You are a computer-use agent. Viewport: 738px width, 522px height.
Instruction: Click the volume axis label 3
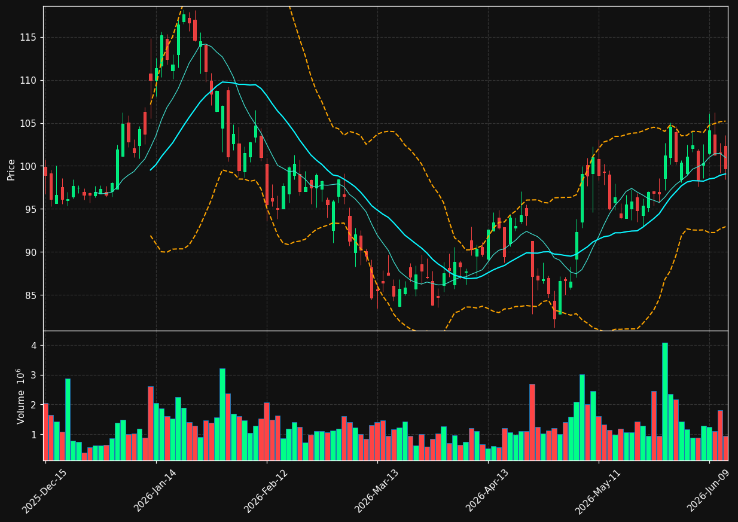click(x=35, y=376)
